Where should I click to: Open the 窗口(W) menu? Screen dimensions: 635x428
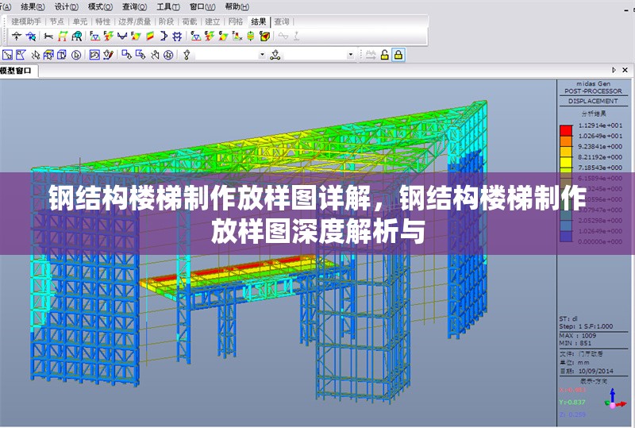coord(202,7)
